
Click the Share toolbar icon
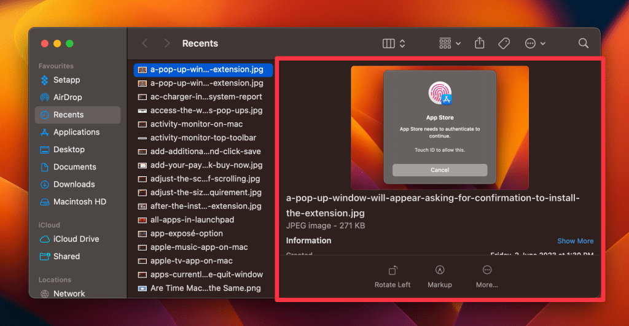pos(479,43)
